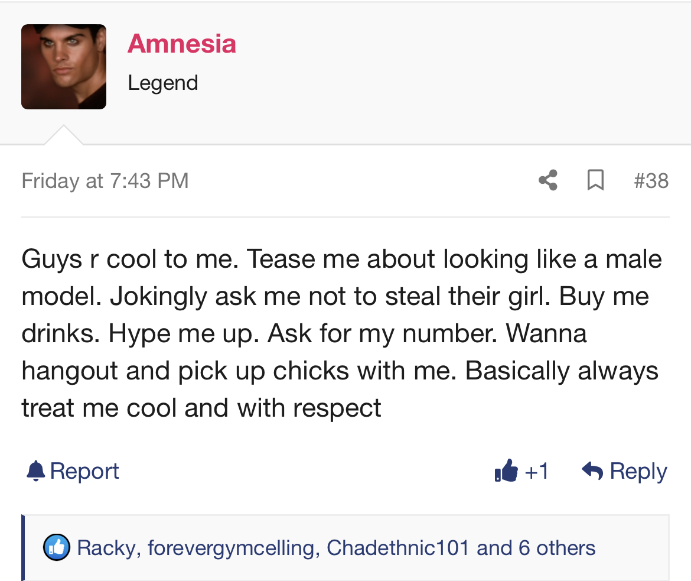This screenshot has width=691, height=581.
Task: Open the Amnesia avatar image
Action: point(63,67)
